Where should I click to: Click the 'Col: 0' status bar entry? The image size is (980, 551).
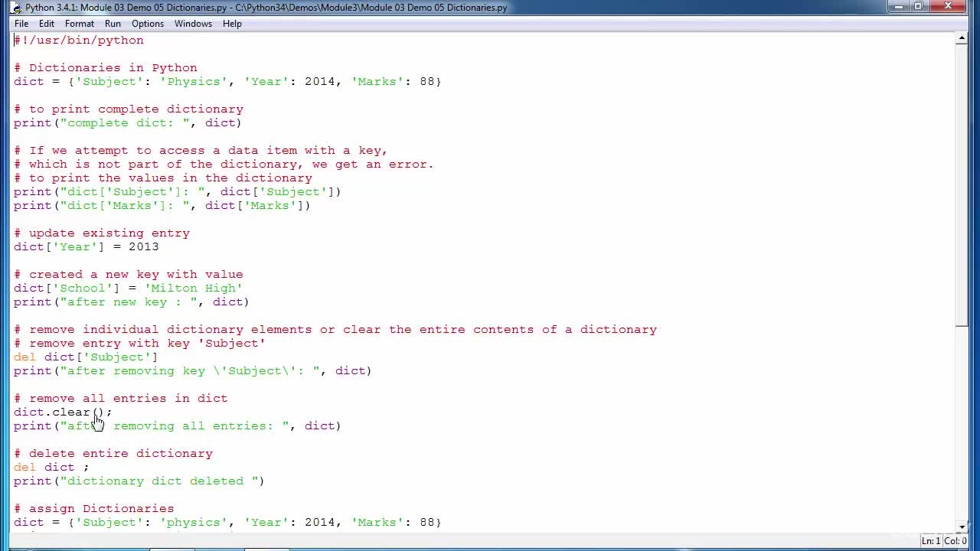[955, 541]
